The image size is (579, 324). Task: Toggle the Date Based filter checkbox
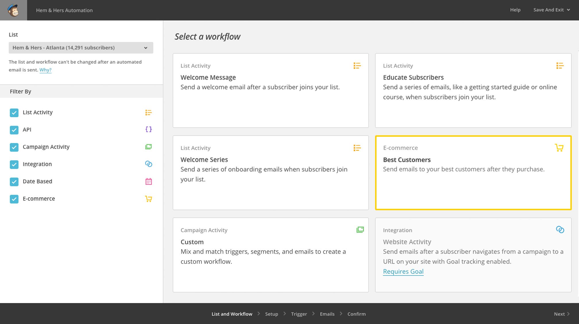13,181
